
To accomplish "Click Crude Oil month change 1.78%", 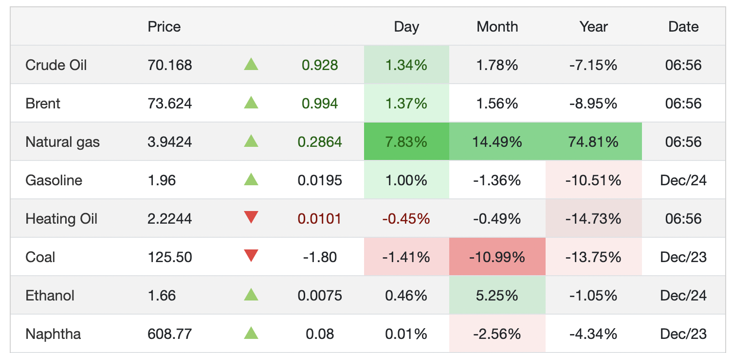I will pyautogui.click(x=497, y=65).
